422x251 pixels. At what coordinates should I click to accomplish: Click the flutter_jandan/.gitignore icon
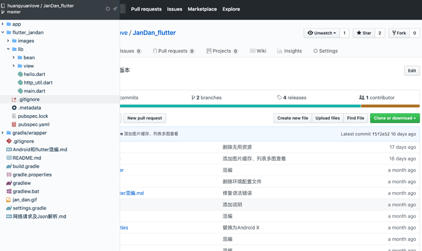(14, 99)
